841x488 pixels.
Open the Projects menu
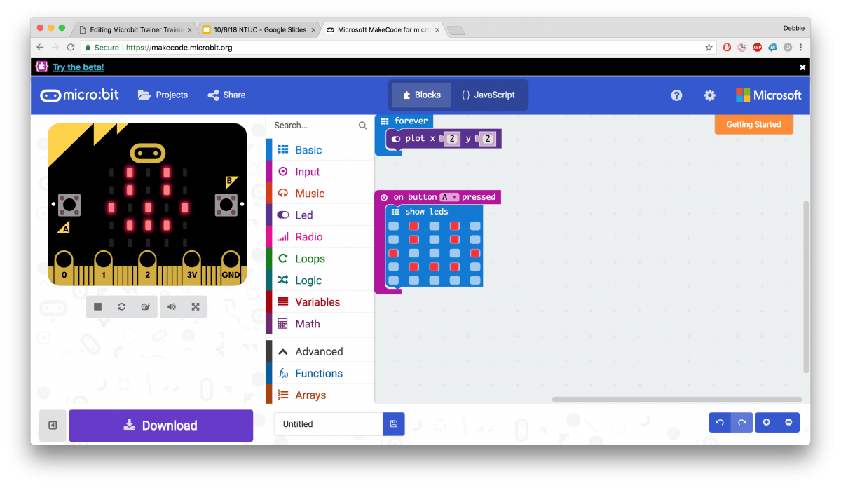163,95
